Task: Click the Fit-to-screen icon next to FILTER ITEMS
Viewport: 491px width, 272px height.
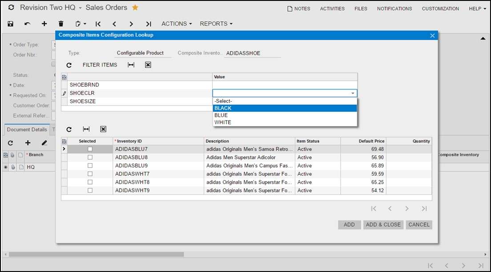Action: click(130, 64)
